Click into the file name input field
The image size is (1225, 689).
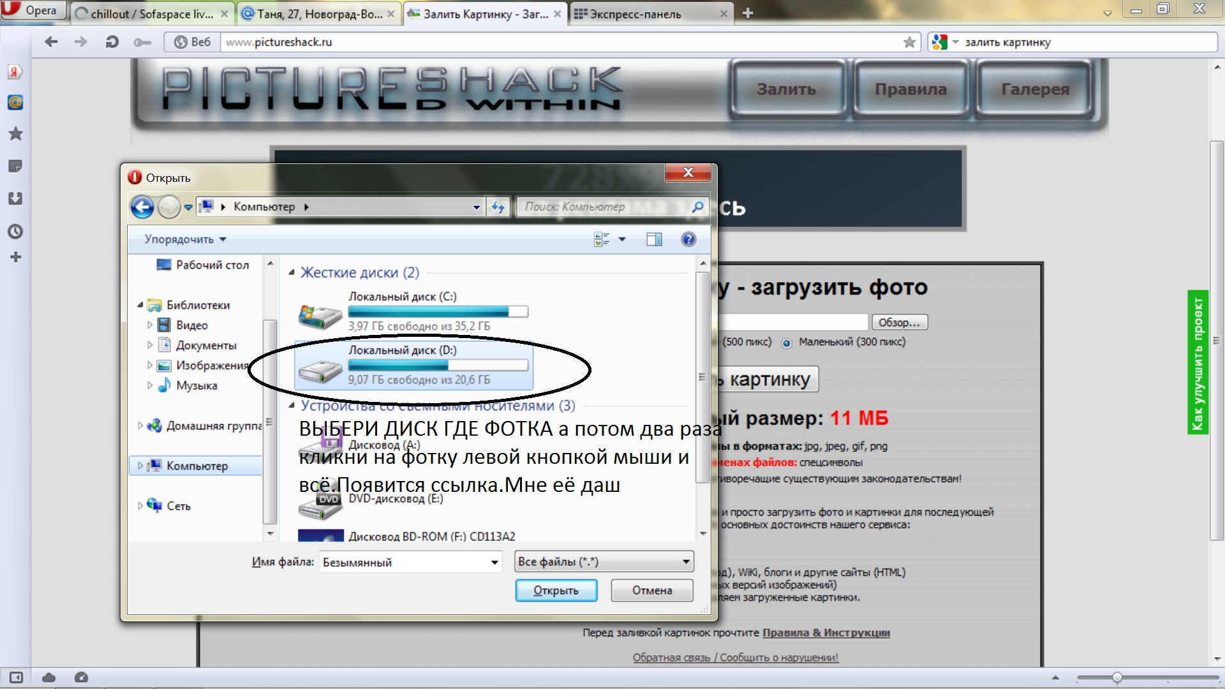point(403,563)
